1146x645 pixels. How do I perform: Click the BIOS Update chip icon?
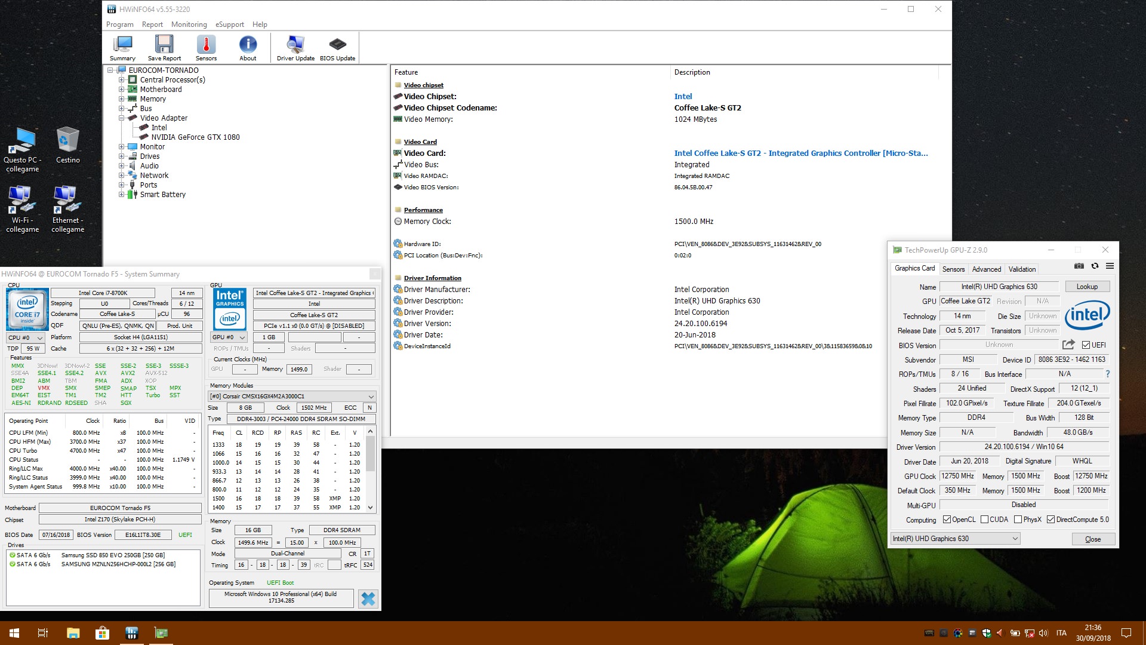point(337,48)
